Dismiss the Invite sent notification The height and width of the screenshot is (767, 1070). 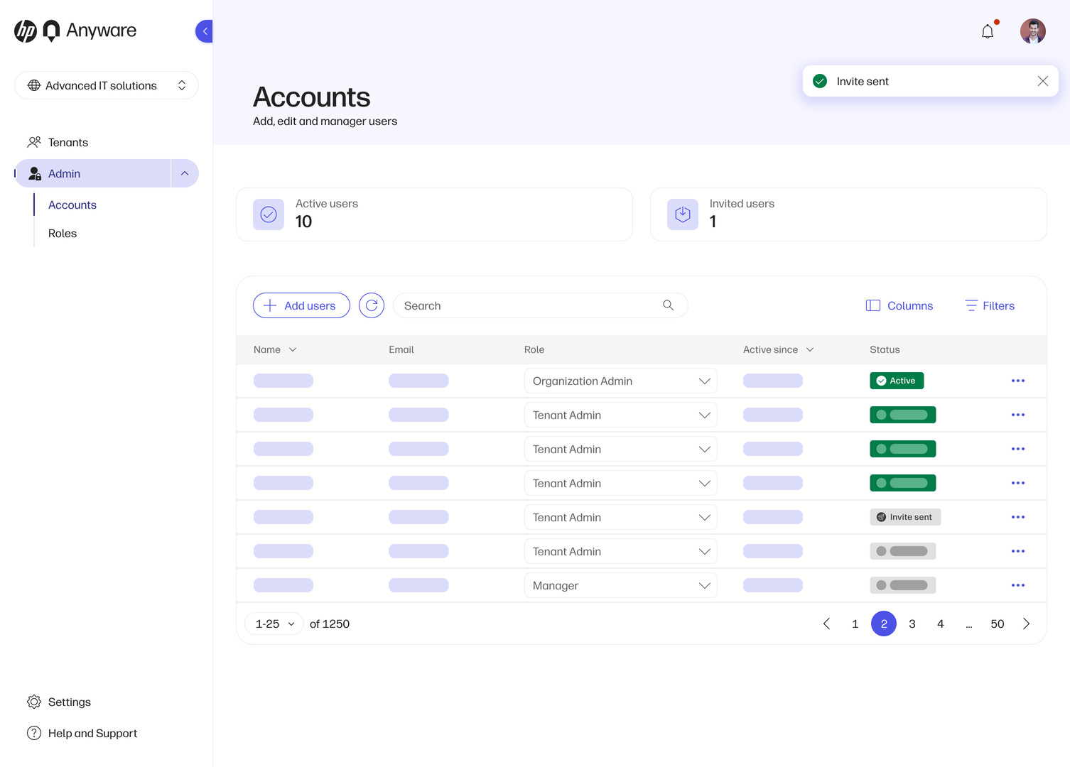[1042, 81]
